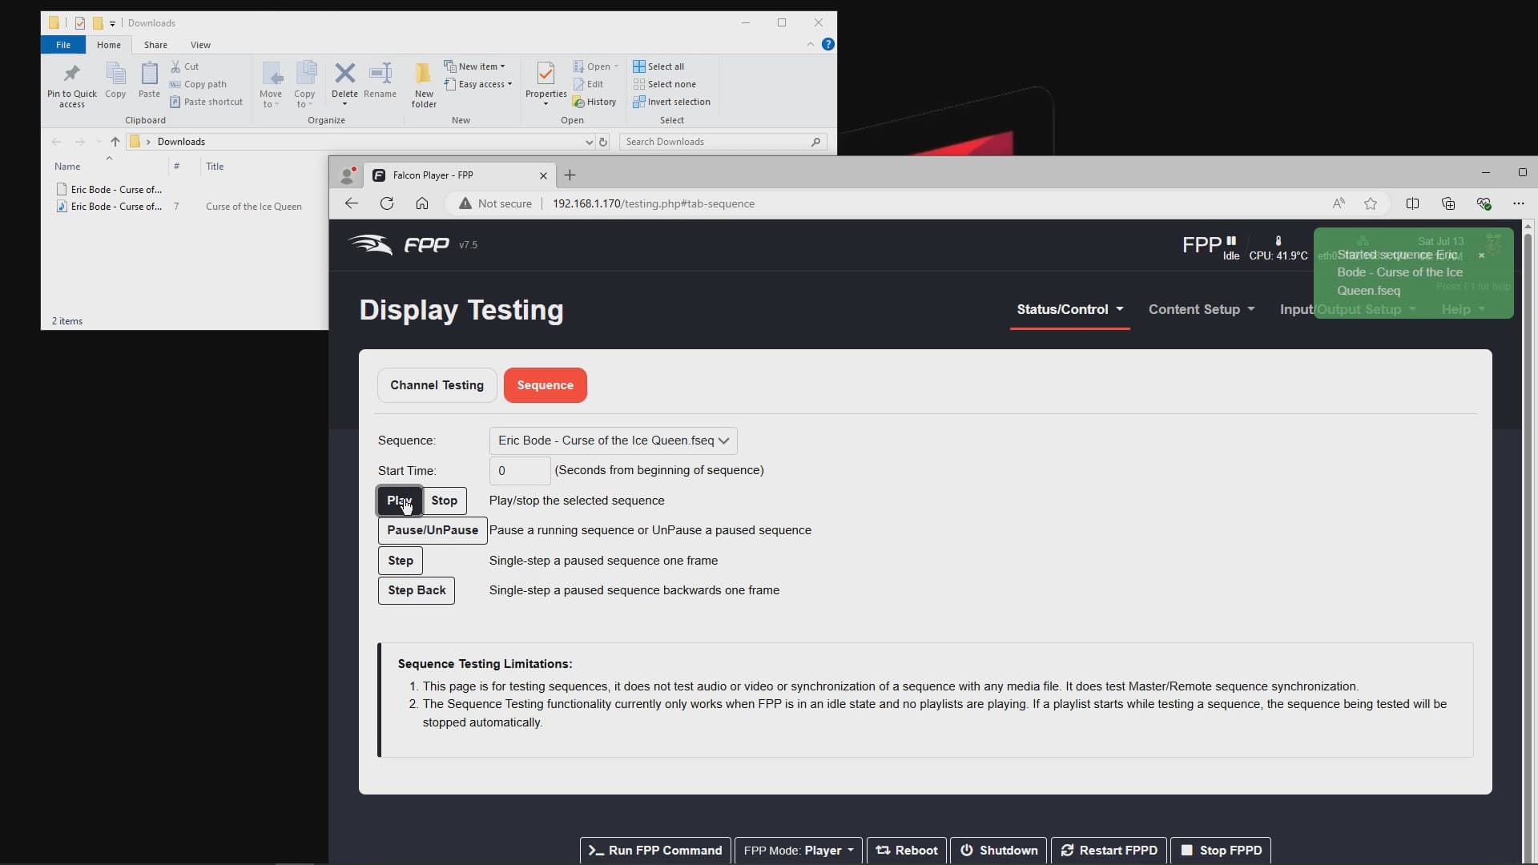Select the Falcon Player - FPP browser tab

tap(459, 175)
